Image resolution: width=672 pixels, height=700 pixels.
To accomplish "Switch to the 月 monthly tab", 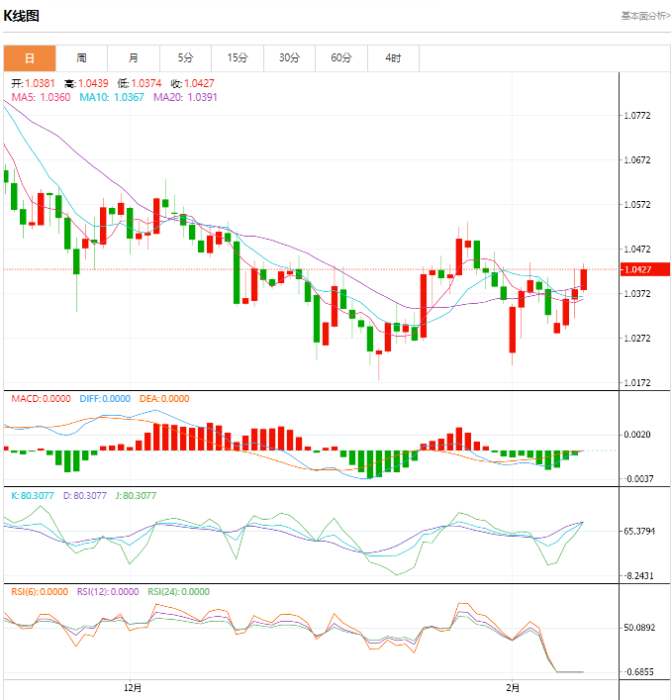I will (x=134, y=58).
